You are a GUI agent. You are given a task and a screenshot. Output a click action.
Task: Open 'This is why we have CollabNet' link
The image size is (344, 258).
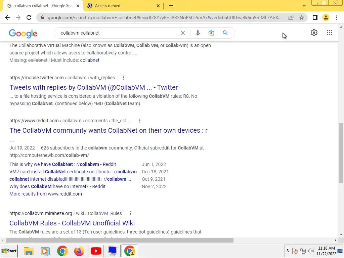click(x=63, y=164)
